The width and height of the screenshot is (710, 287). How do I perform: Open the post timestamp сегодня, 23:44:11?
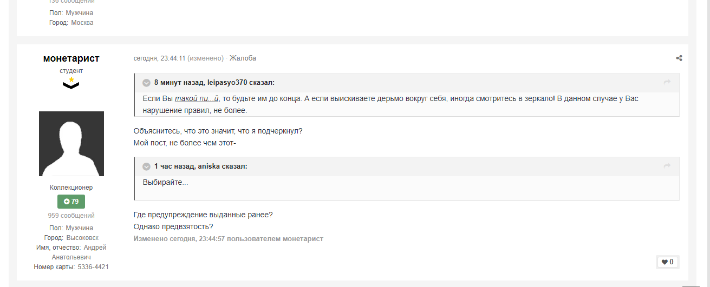click(x=160, y=58)
